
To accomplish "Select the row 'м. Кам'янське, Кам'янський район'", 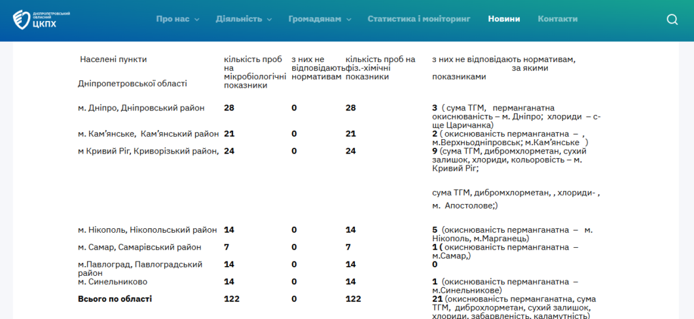I will click(x=148, y=134).
